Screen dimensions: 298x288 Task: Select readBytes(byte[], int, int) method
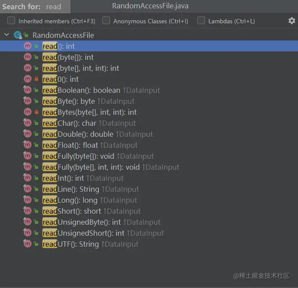(90, 112)
